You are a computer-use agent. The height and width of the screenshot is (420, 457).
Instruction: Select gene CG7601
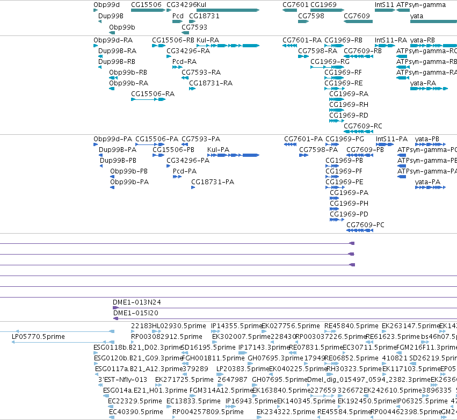click(x=289, y=10)
